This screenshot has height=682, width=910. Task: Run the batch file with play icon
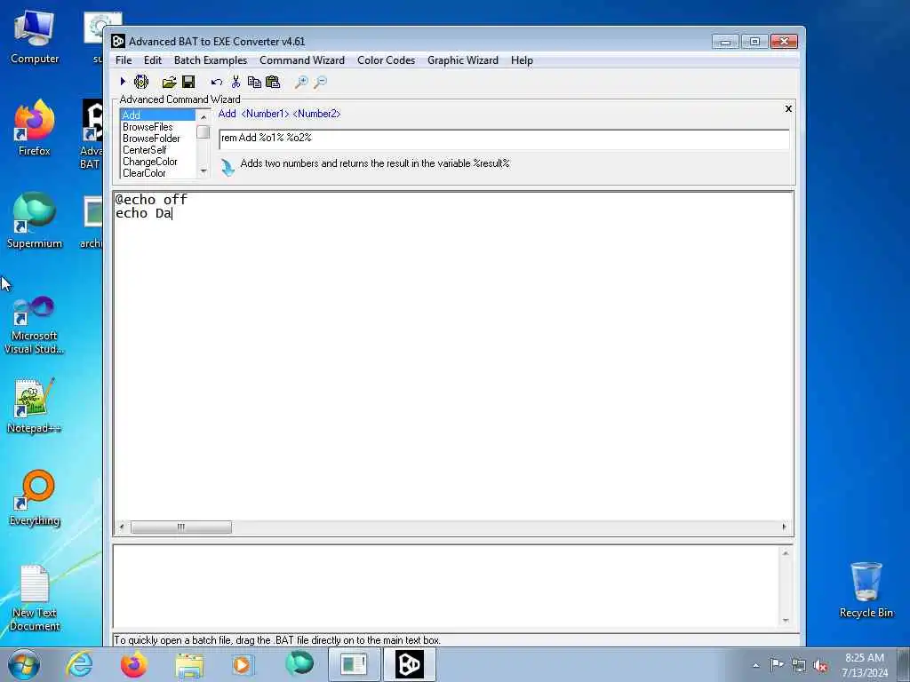(x=123, y=82)
